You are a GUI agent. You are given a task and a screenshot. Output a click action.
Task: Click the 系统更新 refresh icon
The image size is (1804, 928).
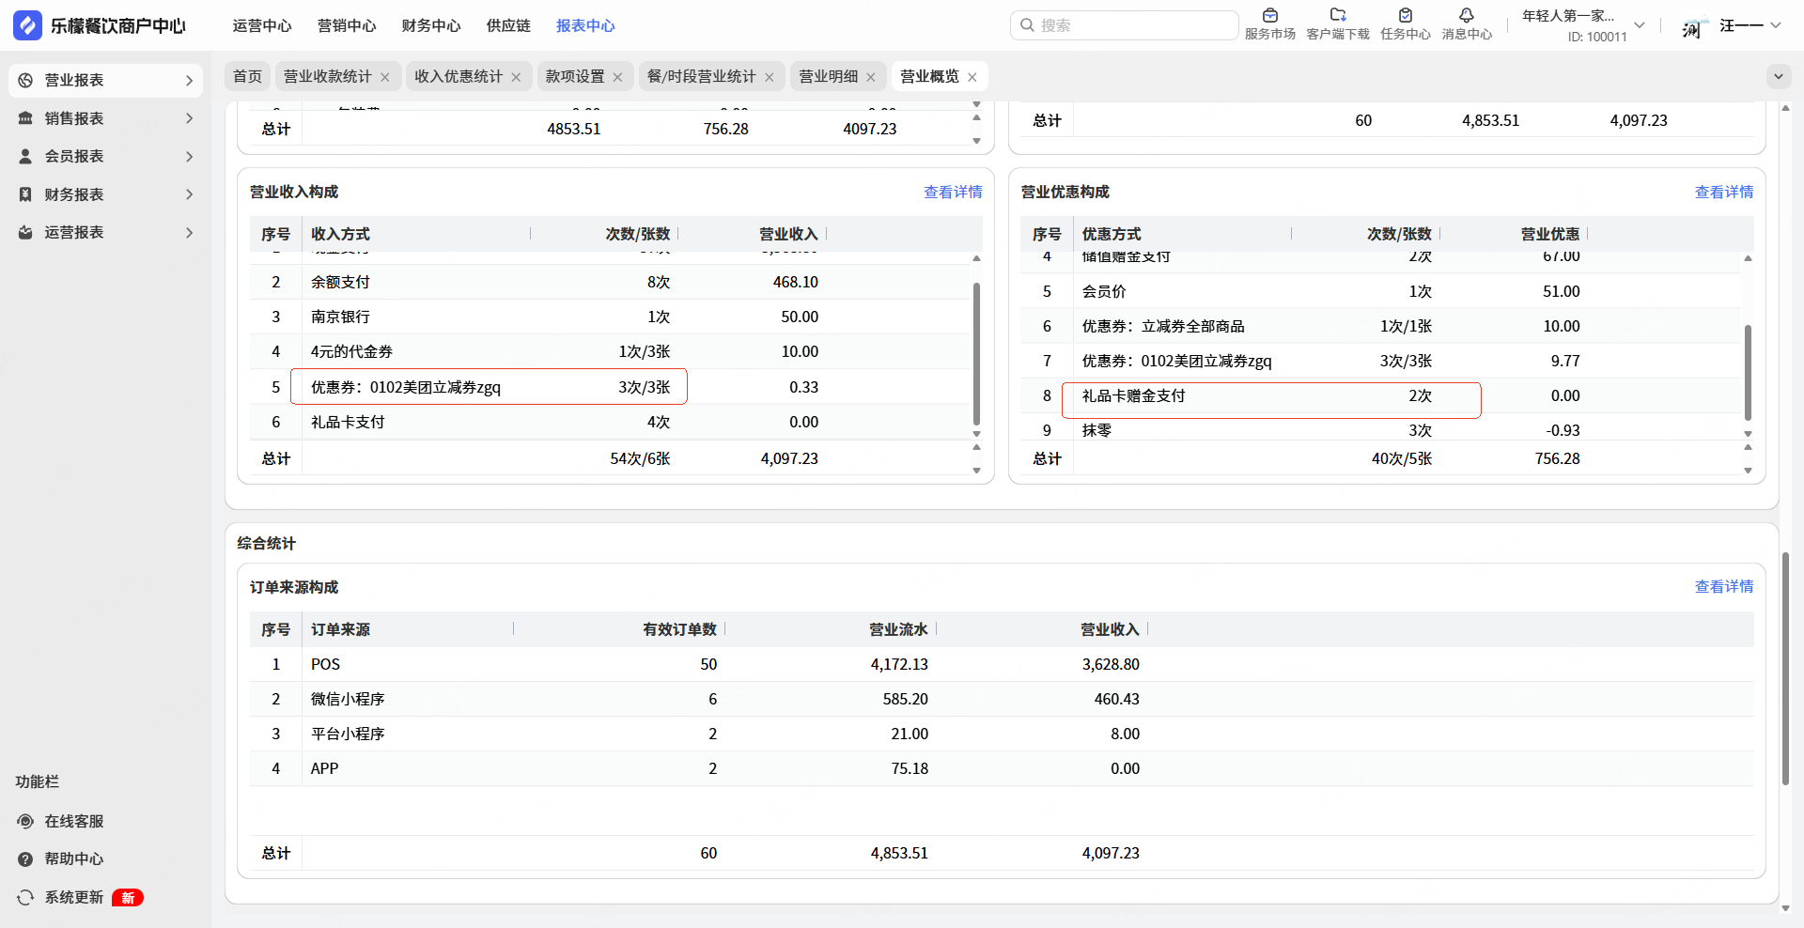pyautogui.click(x=25, y=897)
